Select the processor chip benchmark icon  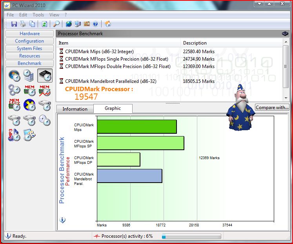[45, 75]
